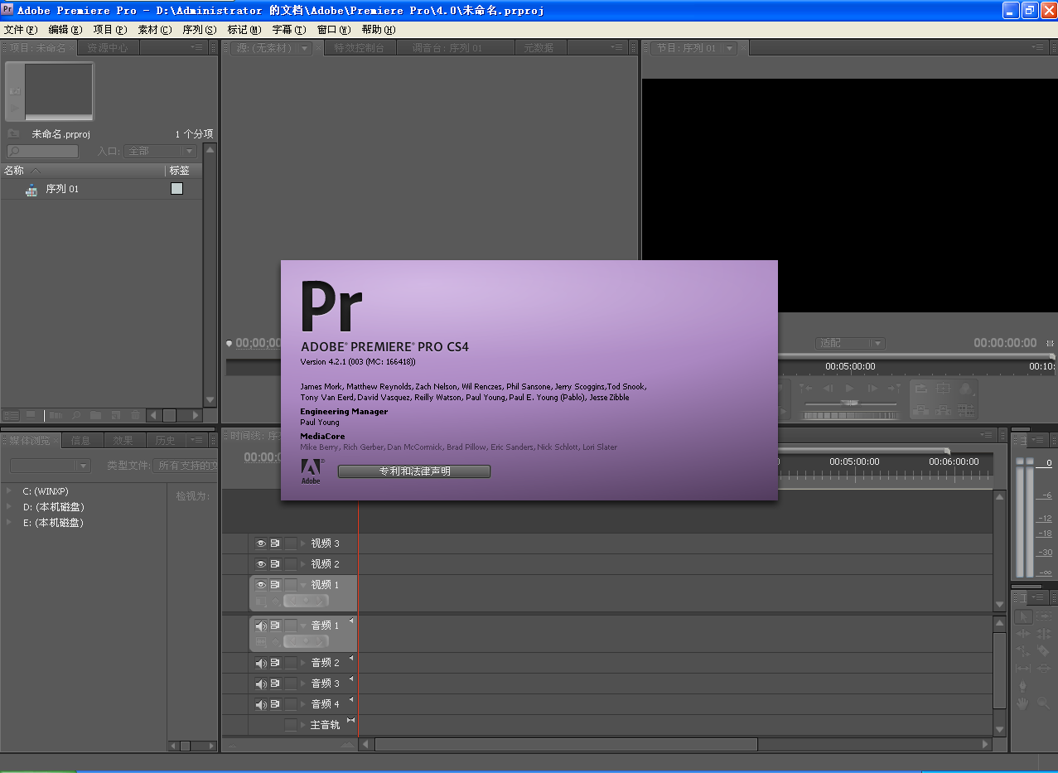Click Automate to Sequence icon in project panel
The image size is (1058, 773).
pyautogui.click(x=56, y=415)
